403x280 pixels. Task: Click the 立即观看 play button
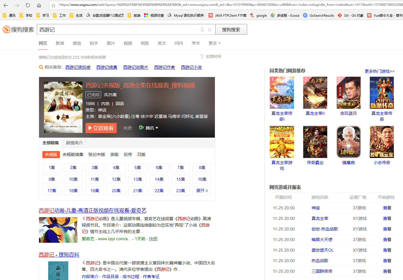(101, 128)
